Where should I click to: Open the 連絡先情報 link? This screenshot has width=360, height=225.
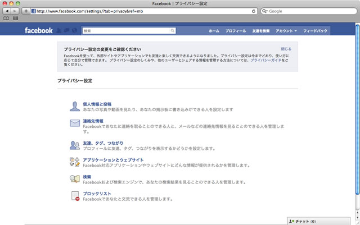coord(93,121)
